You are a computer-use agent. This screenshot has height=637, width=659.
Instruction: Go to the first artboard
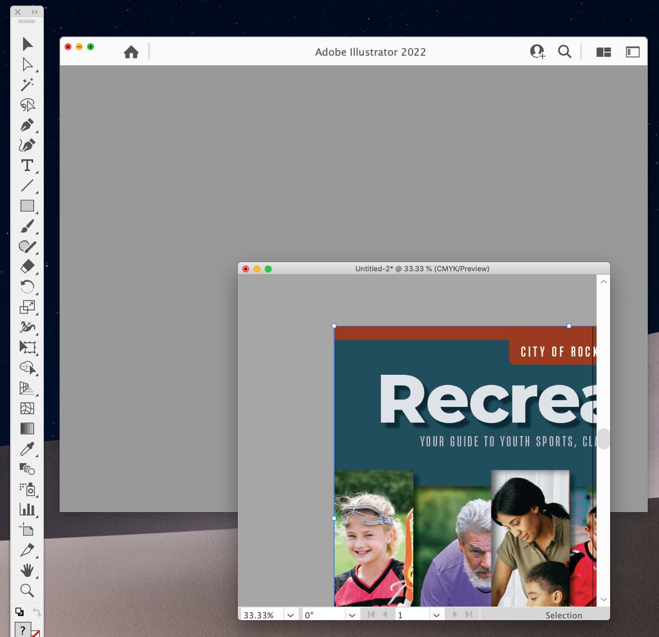point(371,614)
